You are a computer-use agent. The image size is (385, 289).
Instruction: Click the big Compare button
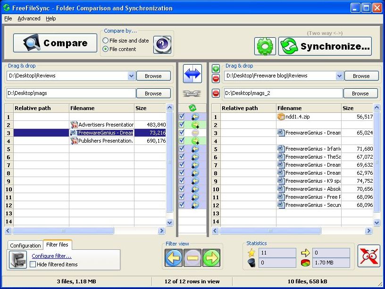(55, 43)
